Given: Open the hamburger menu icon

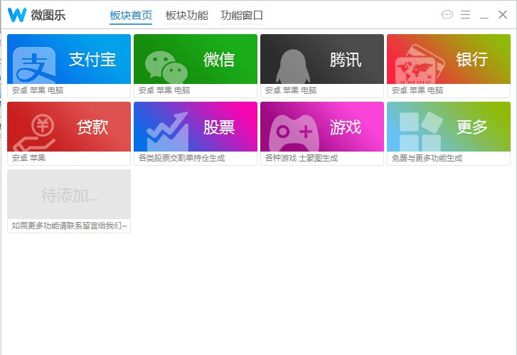Looking at the screenshot, I should [465, 14].
